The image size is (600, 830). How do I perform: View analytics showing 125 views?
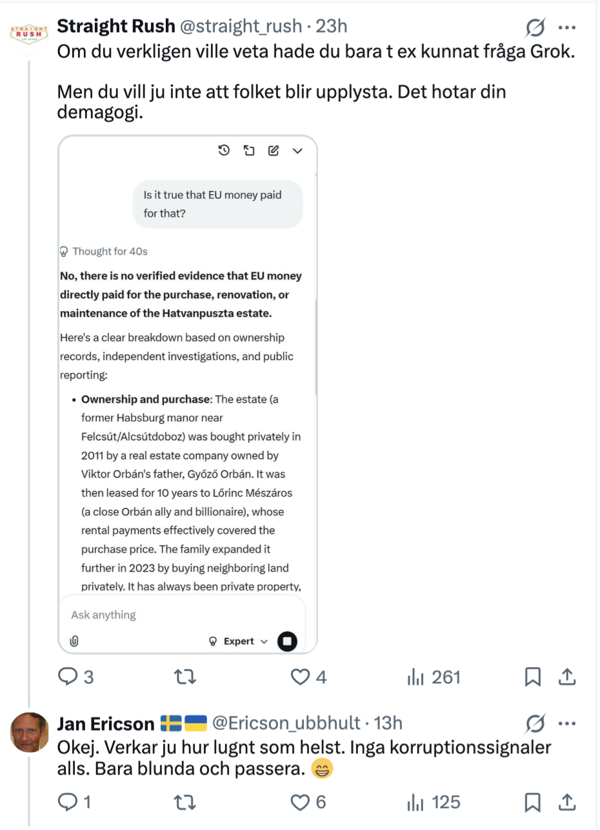(415, 802)
